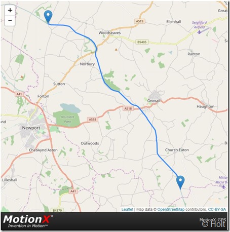Click the A41 road shield near Newport

(x=19, y=94)
